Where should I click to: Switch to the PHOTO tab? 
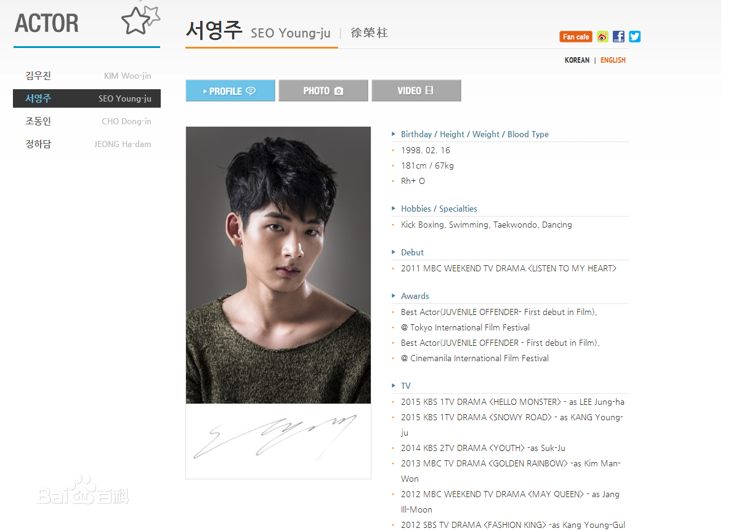click(323, 90)
